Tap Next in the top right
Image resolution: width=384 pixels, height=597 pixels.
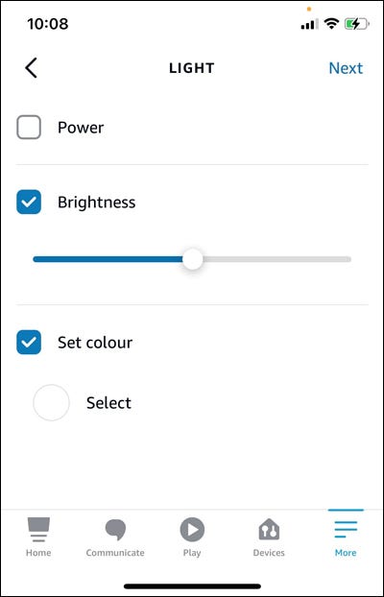(346, 68)
